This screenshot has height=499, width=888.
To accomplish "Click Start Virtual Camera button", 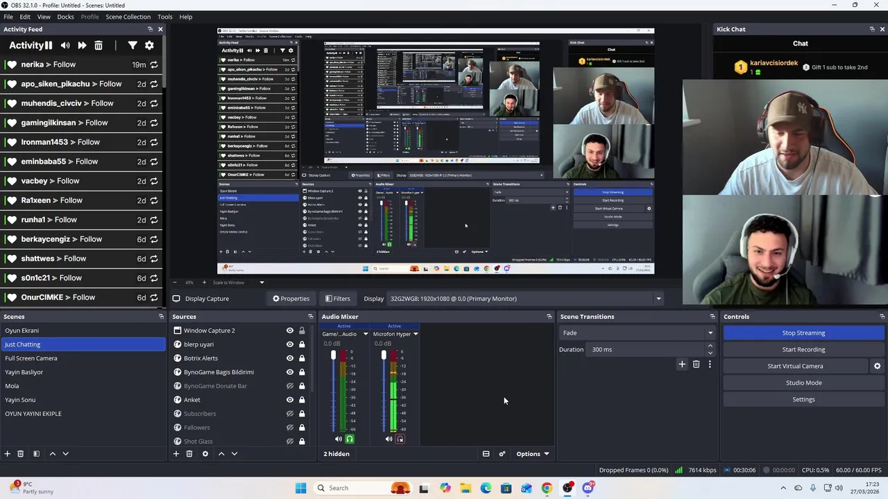I will tap(795, 366).
